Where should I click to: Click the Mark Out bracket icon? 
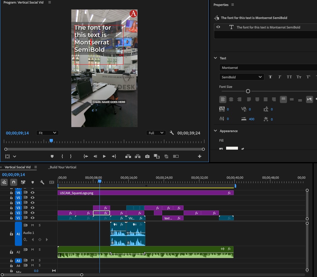pyautogui.click(x=71, y=156)
